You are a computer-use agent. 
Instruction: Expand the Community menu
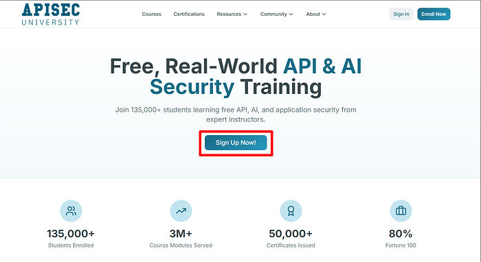[277, 14]
